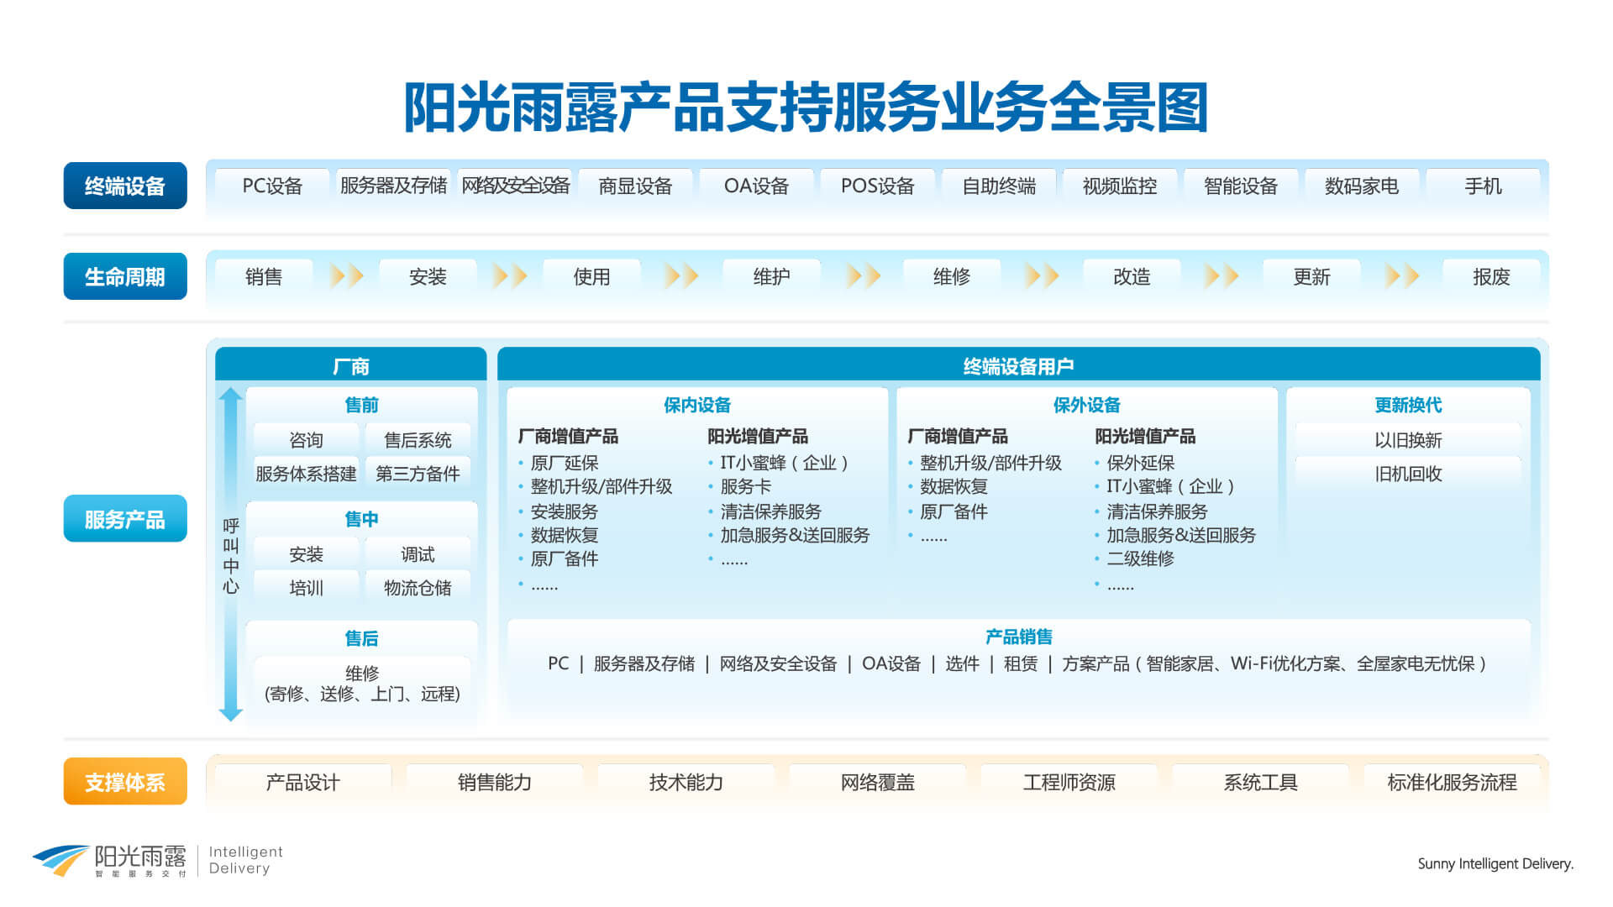Click the 以旧换新 box
The height and width of the screenshot is (907, 1613).
[1408, 440]
